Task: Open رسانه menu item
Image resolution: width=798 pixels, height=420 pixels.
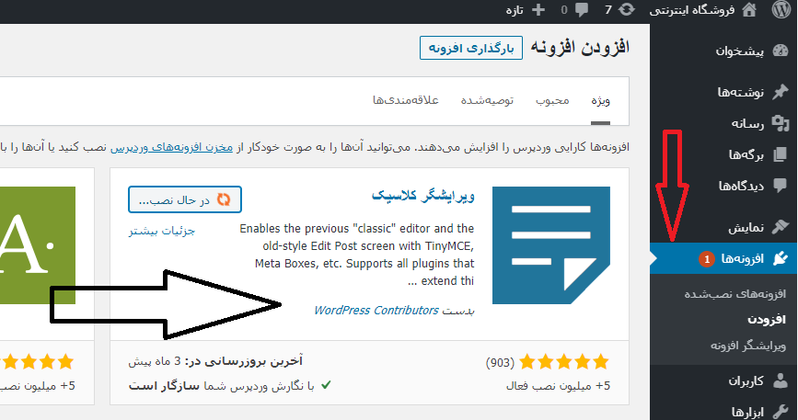Action: click(x=747, y=123)
